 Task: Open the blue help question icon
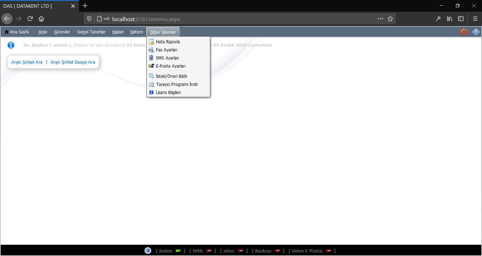pyautogui.click(x=476, y=32)
